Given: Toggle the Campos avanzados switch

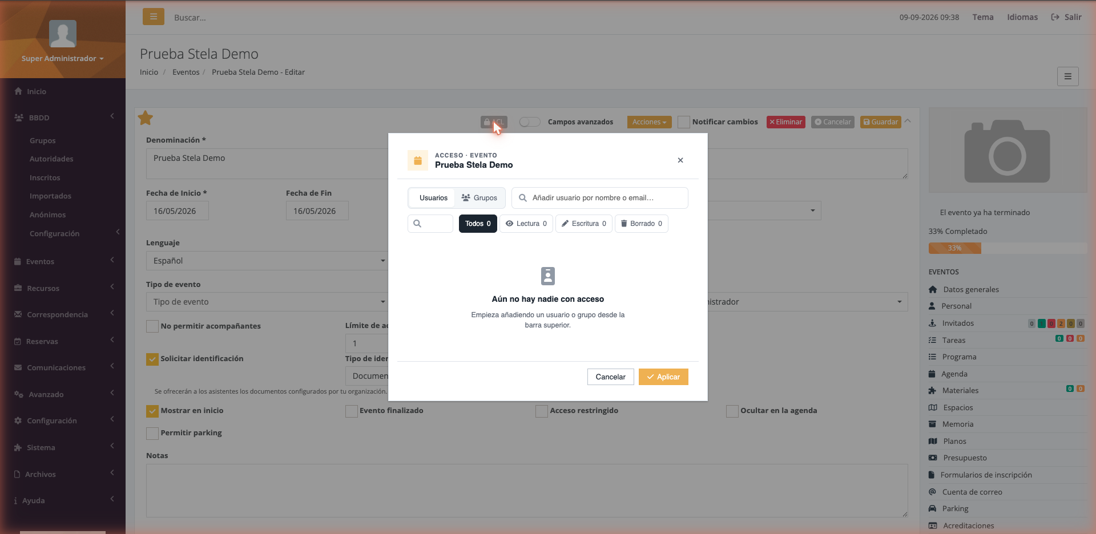Looking at the screenshot, I should click(530, 122).
